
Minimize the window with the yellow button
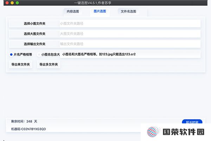pyautogui.click(x=12, y=3)
